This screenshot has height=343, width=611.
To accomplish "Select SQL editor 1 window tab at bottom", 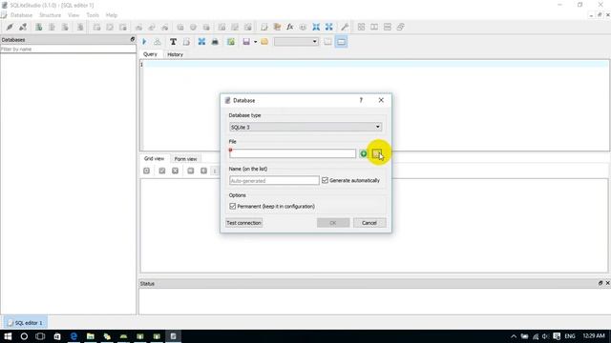I will pos(26,323).
